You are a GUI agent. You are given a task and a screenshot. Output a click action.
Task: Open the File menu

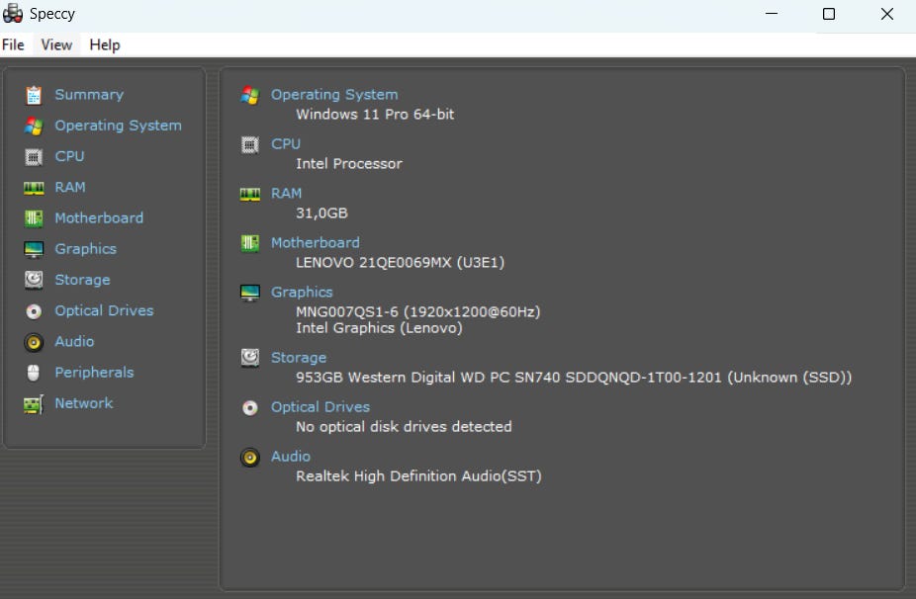click(13, 44)
